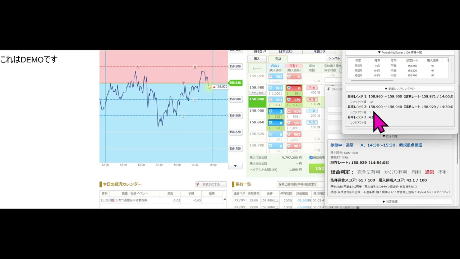Click the 円高 position badge in the 158.900 row
Image resolution: width=460 pixels, height=259 pixels.
click(312, 111)
